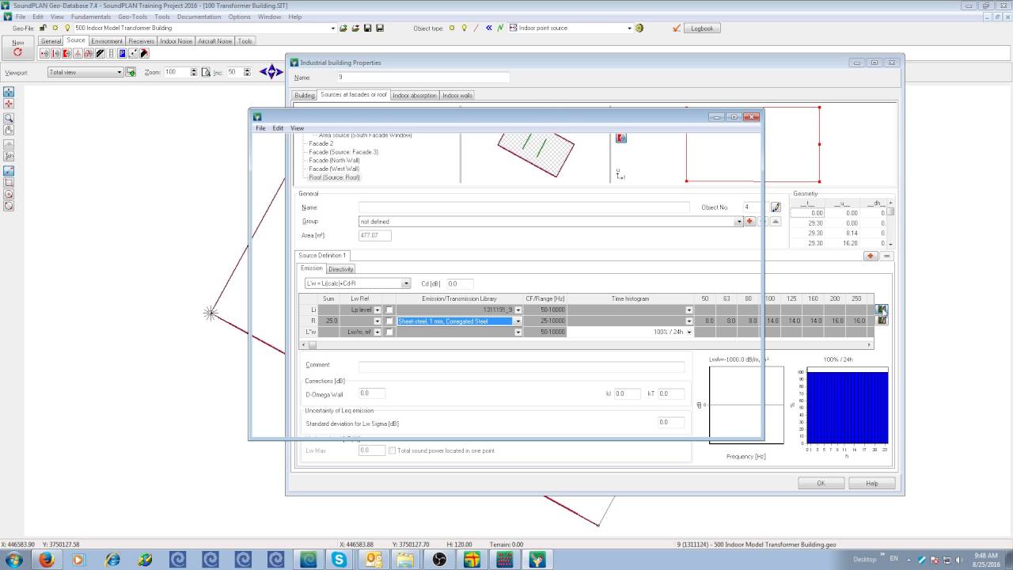The image size is (1013, 570).
Task: Open the Lw/m, m² reference dropdown
Action: coord(378,332)
